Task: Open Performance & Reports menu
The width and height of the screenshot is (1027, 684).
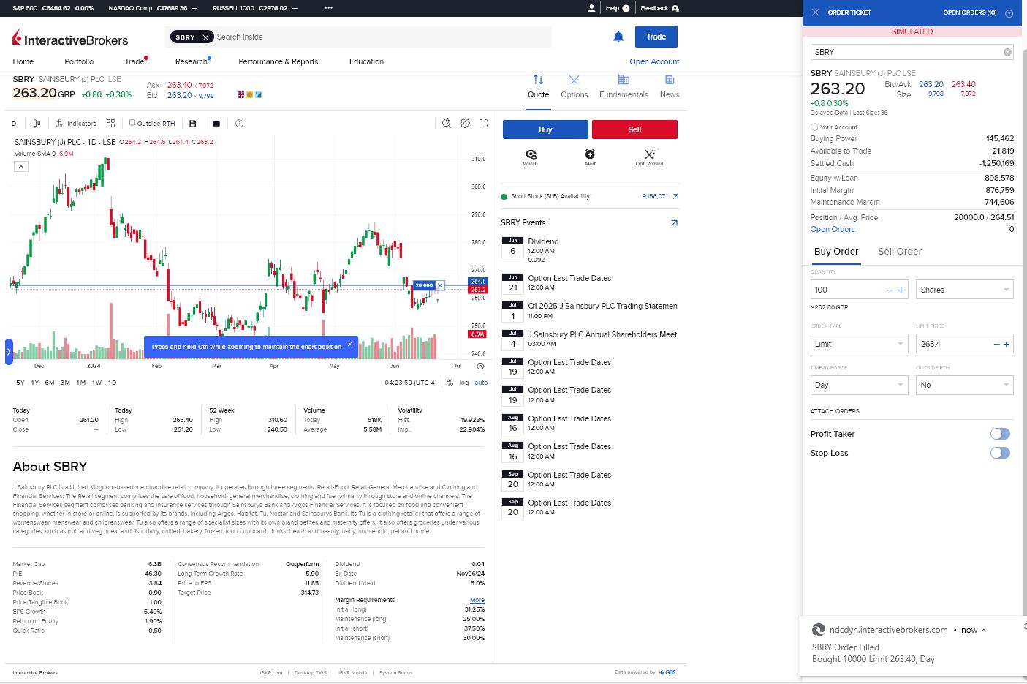Action: [x=278, y=61]
